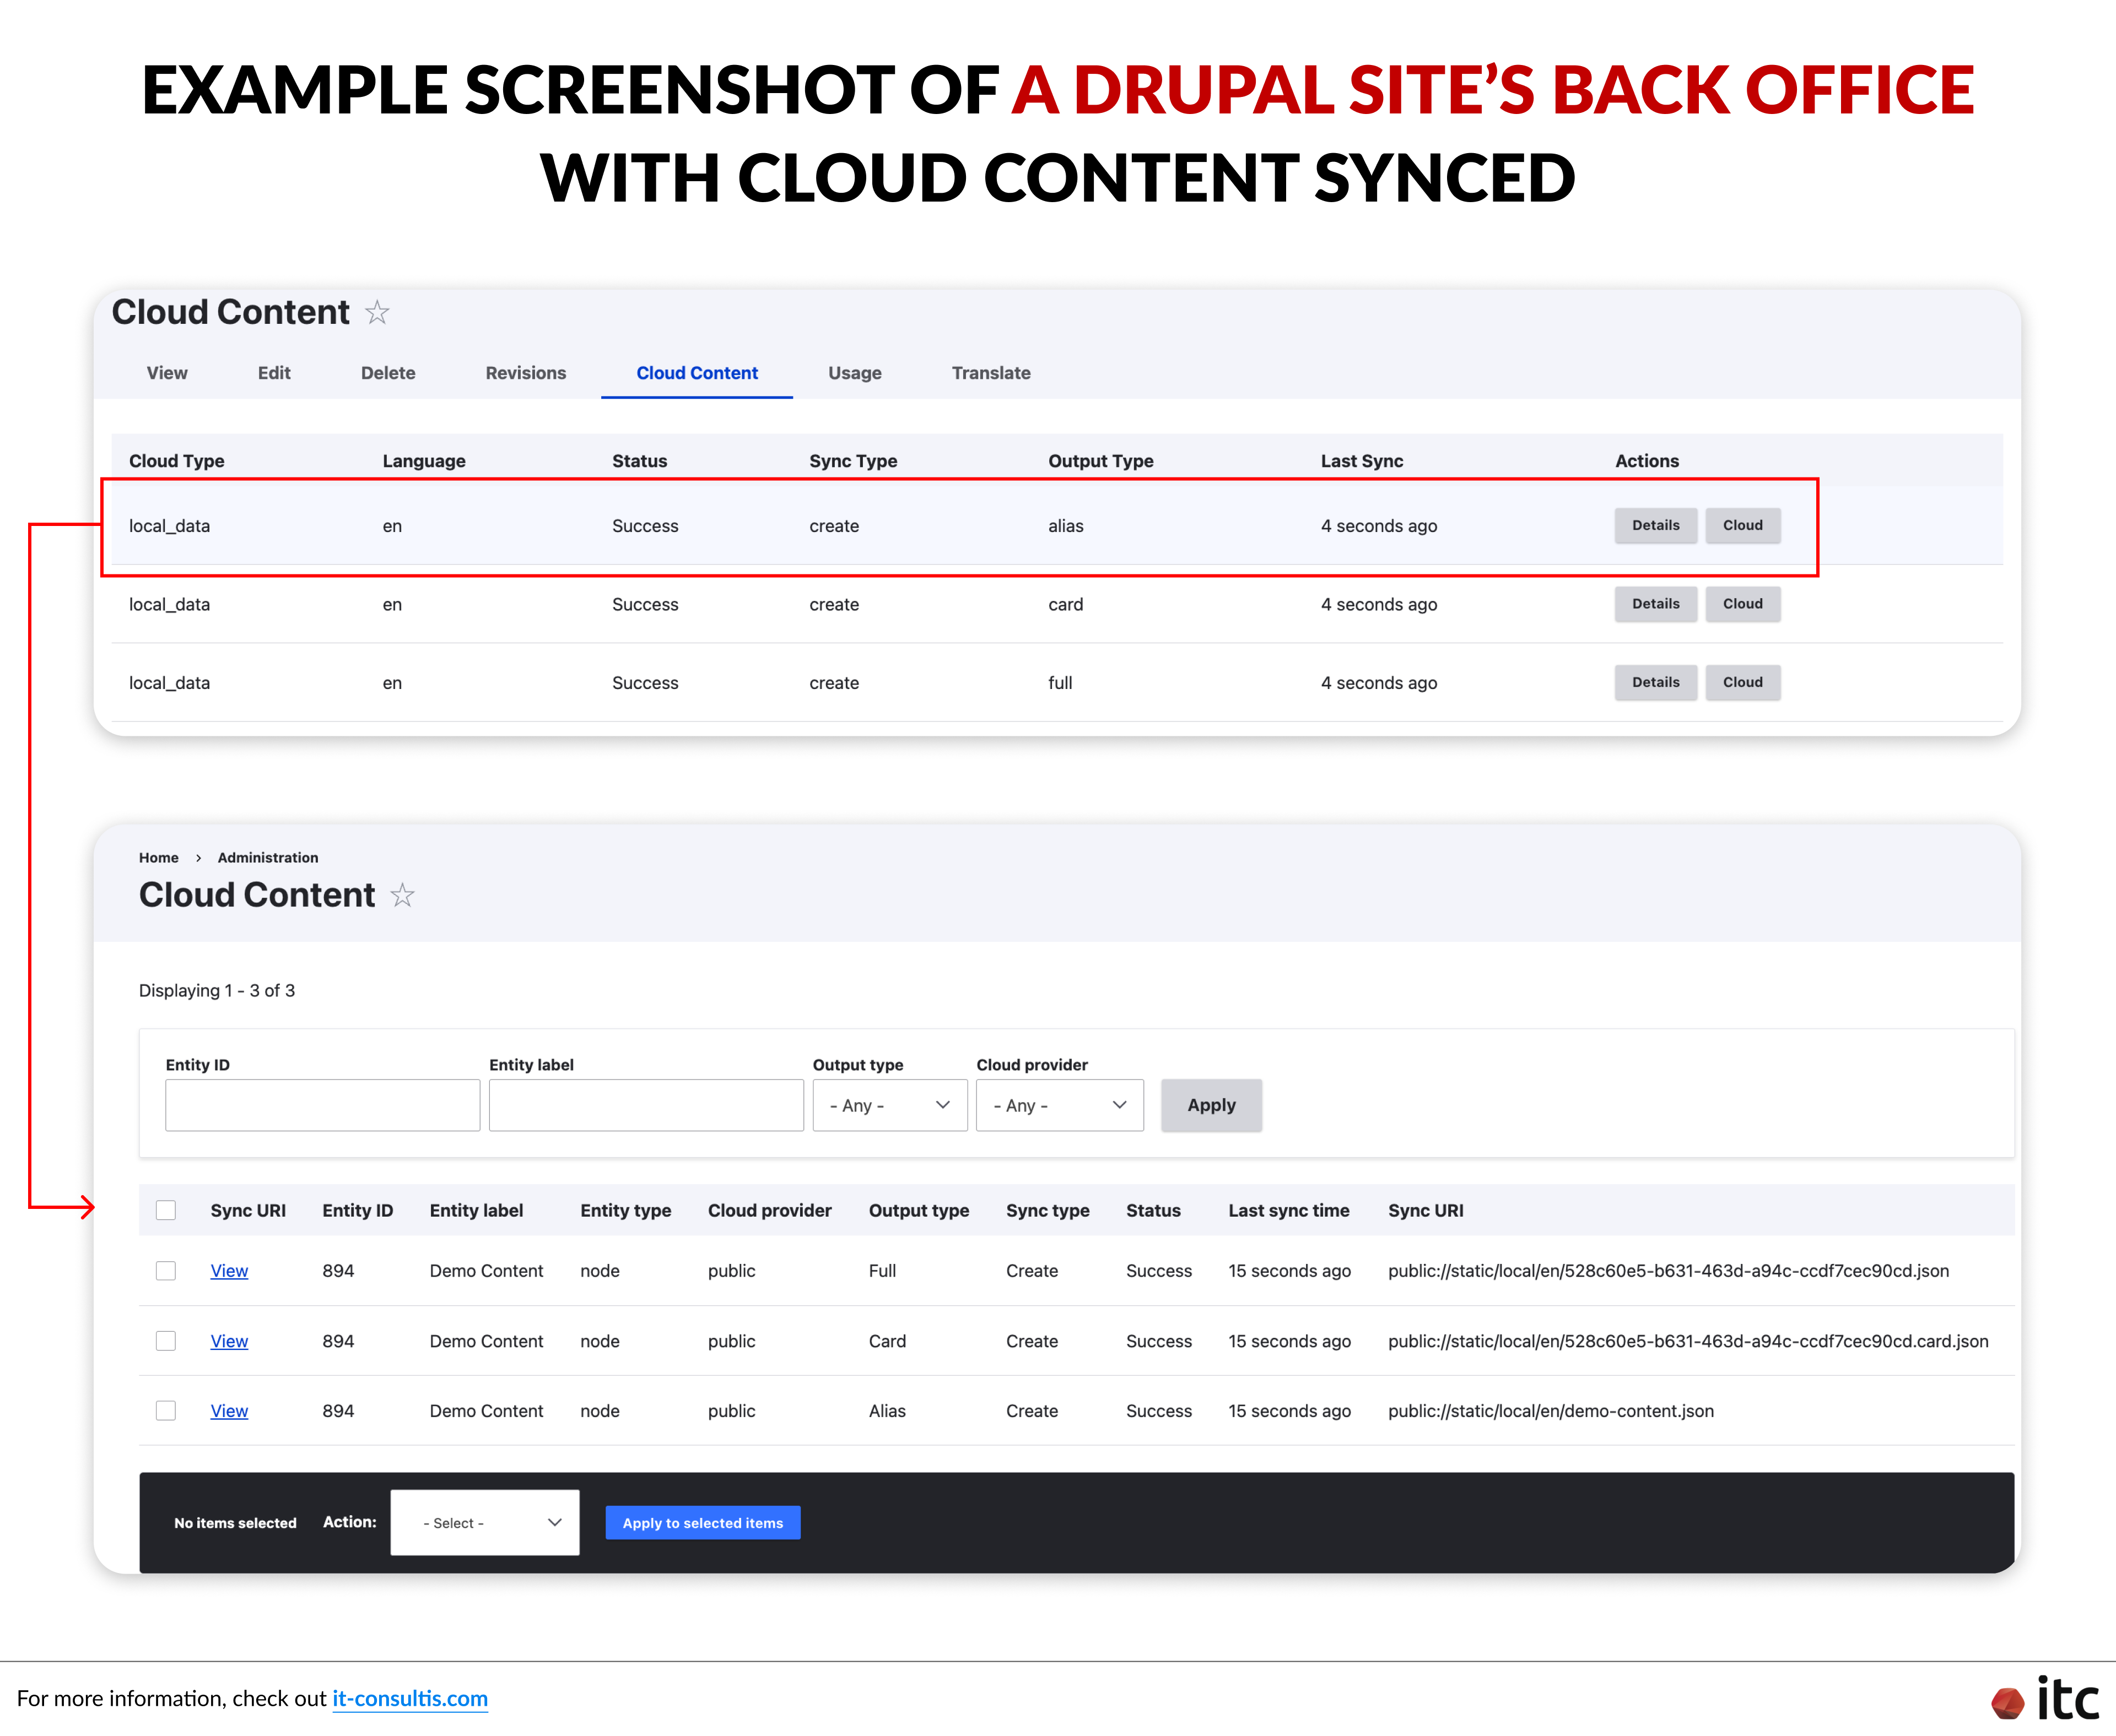Click the Cloud button on the card row
This screenshot has width=2116, height=1736.
[x=1743, y=604]
